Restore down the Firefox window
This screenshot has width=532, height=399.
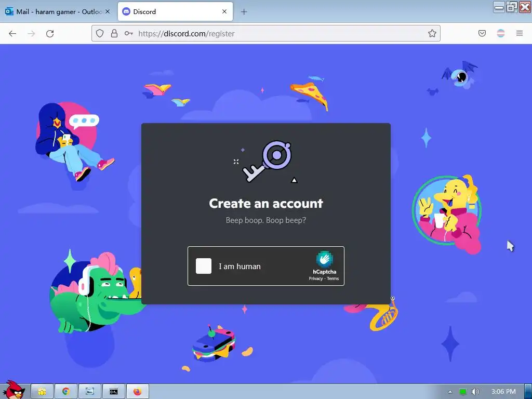[x=512, y=7]
